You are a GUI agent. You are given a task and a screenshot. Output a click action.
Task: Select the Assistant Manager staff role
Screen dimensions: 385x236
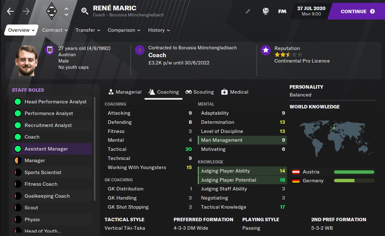click(52, 149)
